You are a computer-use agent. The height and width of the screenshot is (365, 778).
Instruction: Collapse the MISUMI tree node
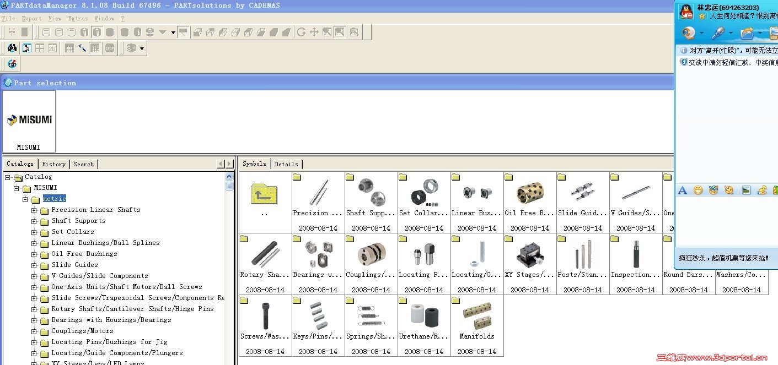coord(17,188)
